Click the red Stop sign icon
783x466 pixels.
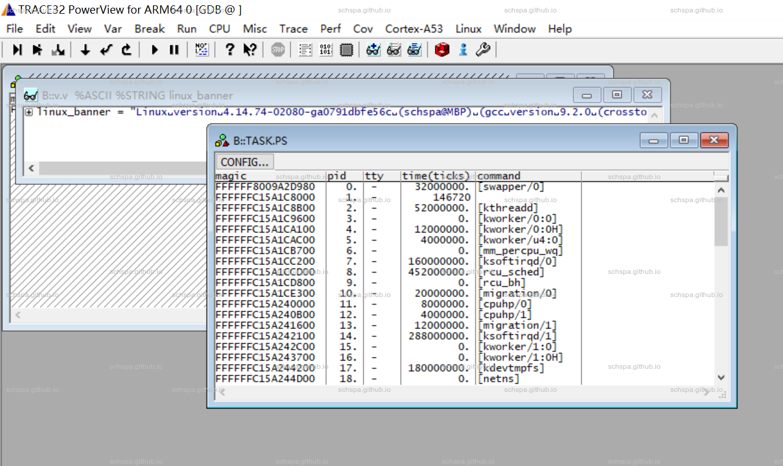(x=278, y=50)
